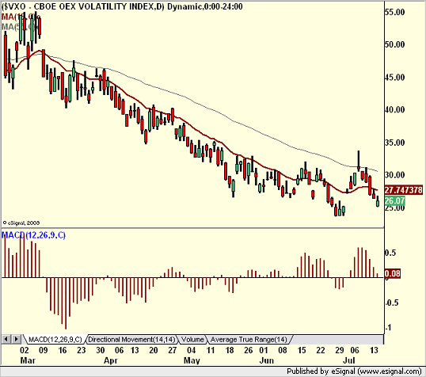Click the 45.00 price axis label
This screenshot has width=426, height=377.
[395, 77]
